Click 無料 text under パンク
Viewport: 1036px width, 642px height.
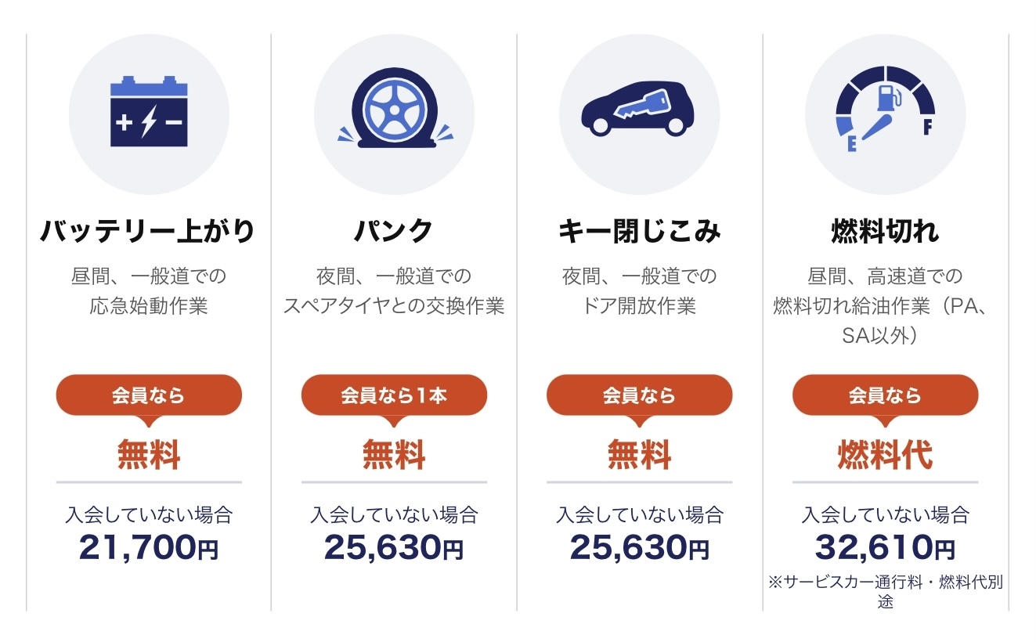coord(394,455)
